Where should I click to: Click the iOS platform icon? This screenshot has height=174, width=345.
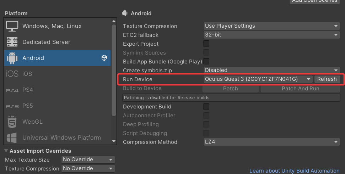click(x=12, y=74)
